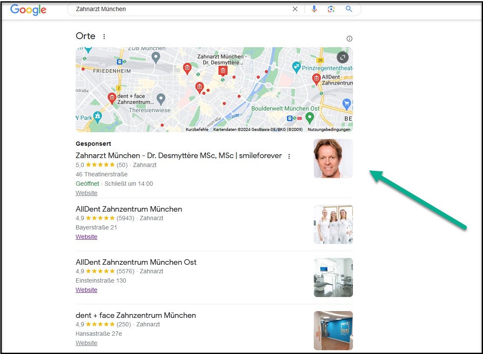
Task: Click the (5943) review count
Action: pyautogui.click(x=125, y=218)
